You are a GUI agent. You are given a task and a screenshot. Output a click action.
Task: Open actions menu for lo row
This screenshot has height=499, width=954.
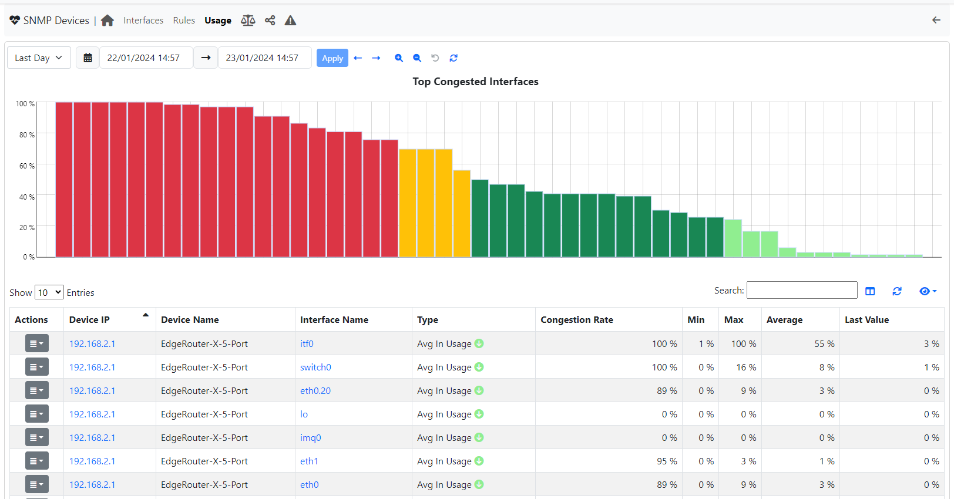tap(36, 414)
